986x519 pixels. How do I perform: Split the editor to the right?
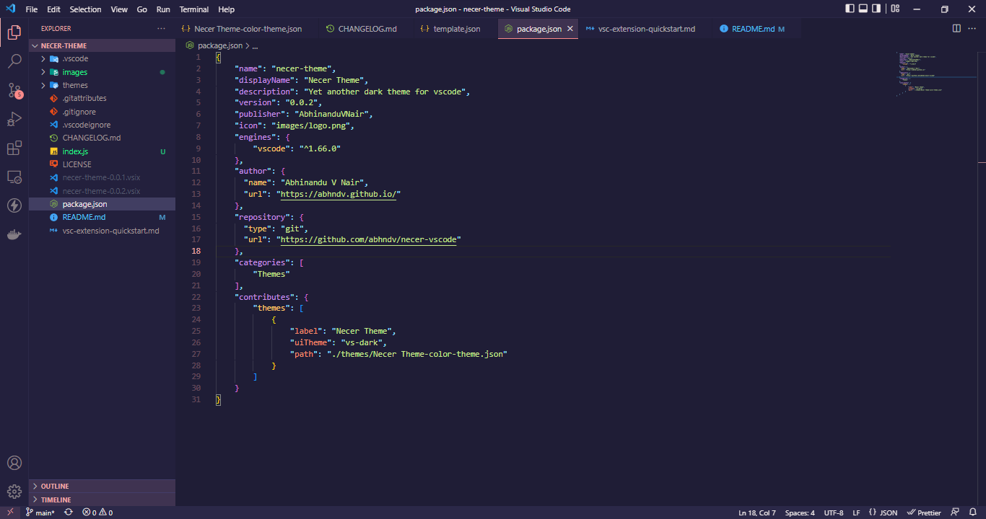(x=956, y=29)
